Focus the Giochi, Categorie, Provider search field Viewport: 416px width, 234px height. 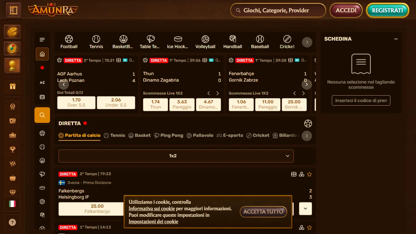click(x=278, y=10)
